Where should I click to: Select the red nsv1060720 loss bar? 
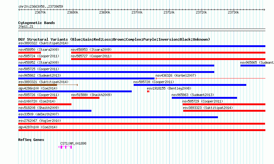pos(45,104)
